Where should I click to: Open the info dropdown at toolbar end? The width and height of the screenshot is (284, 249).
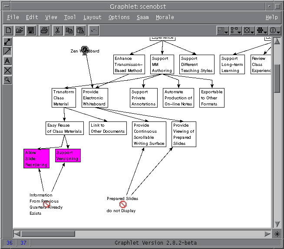tap(275, 30)
